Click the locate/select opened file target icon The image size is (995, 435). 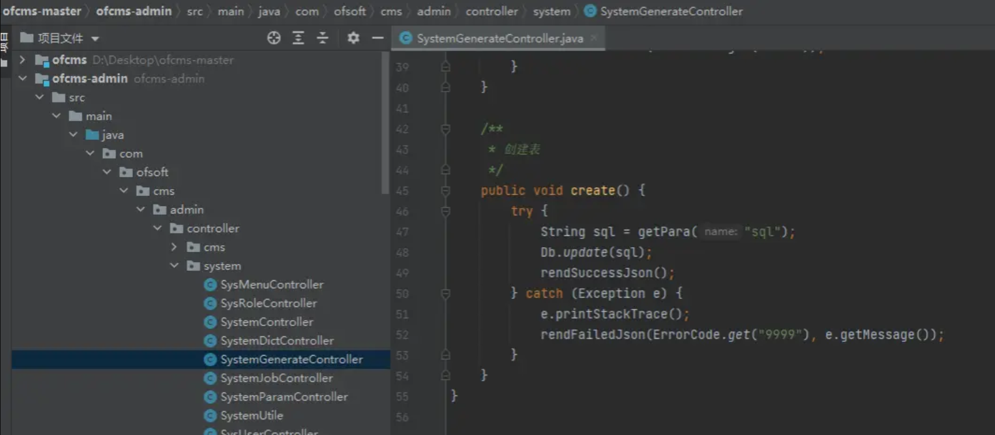[x=274, y=38]
